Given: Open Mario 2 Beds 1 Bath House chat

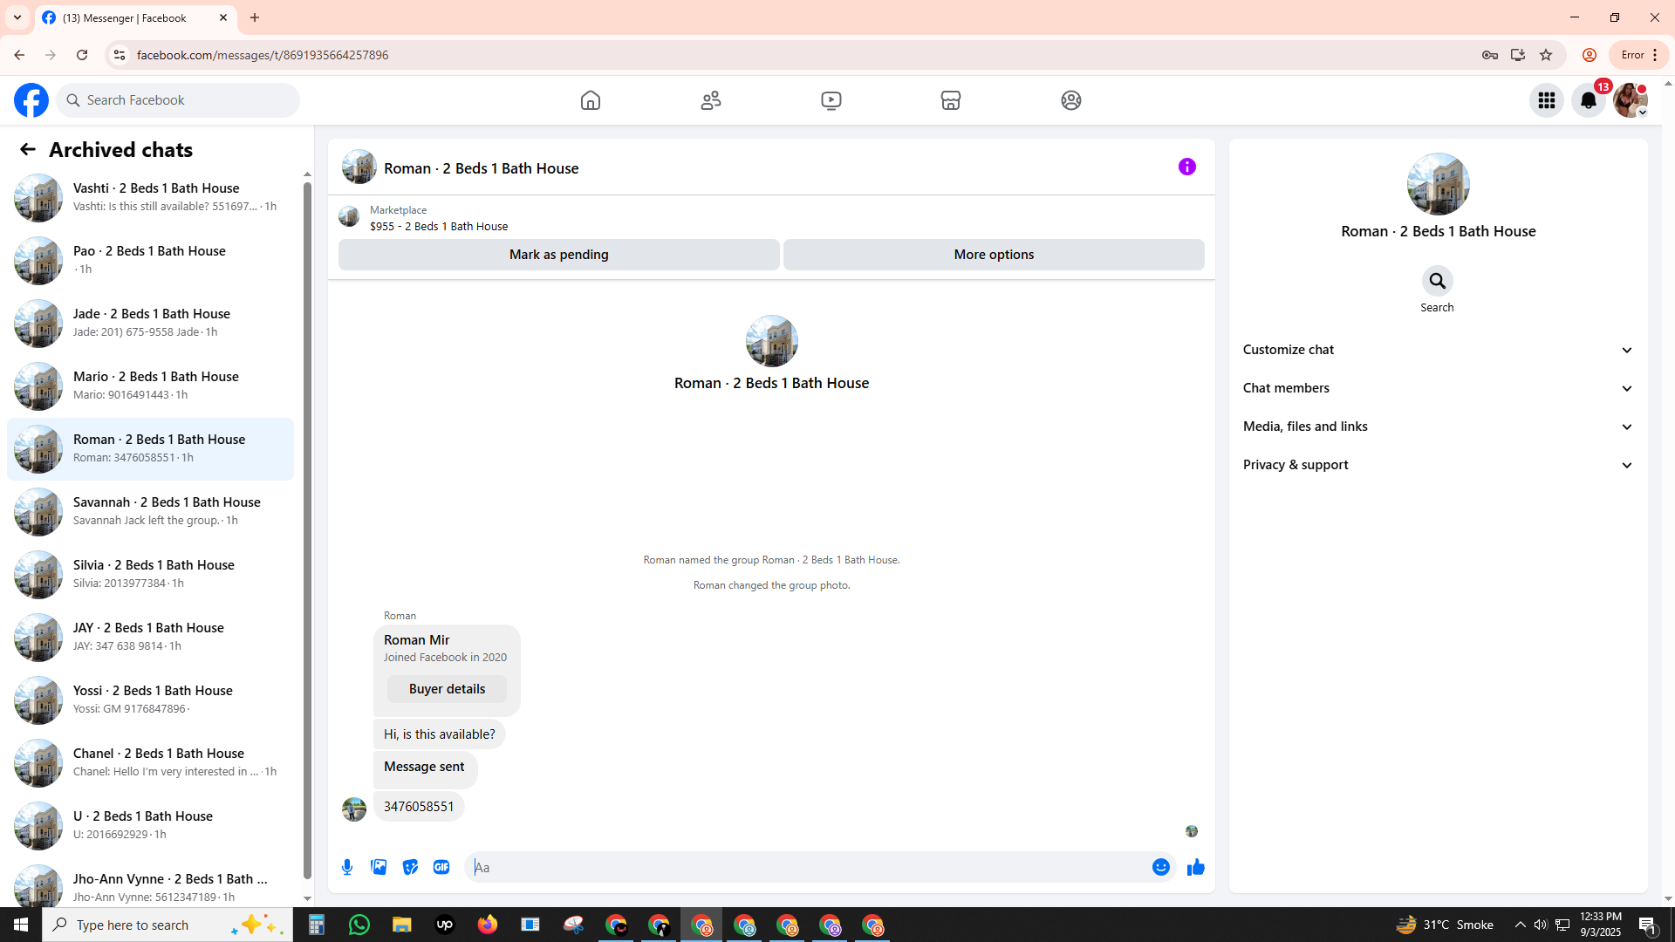Looking at the screenshot, I should coord(150,386).
